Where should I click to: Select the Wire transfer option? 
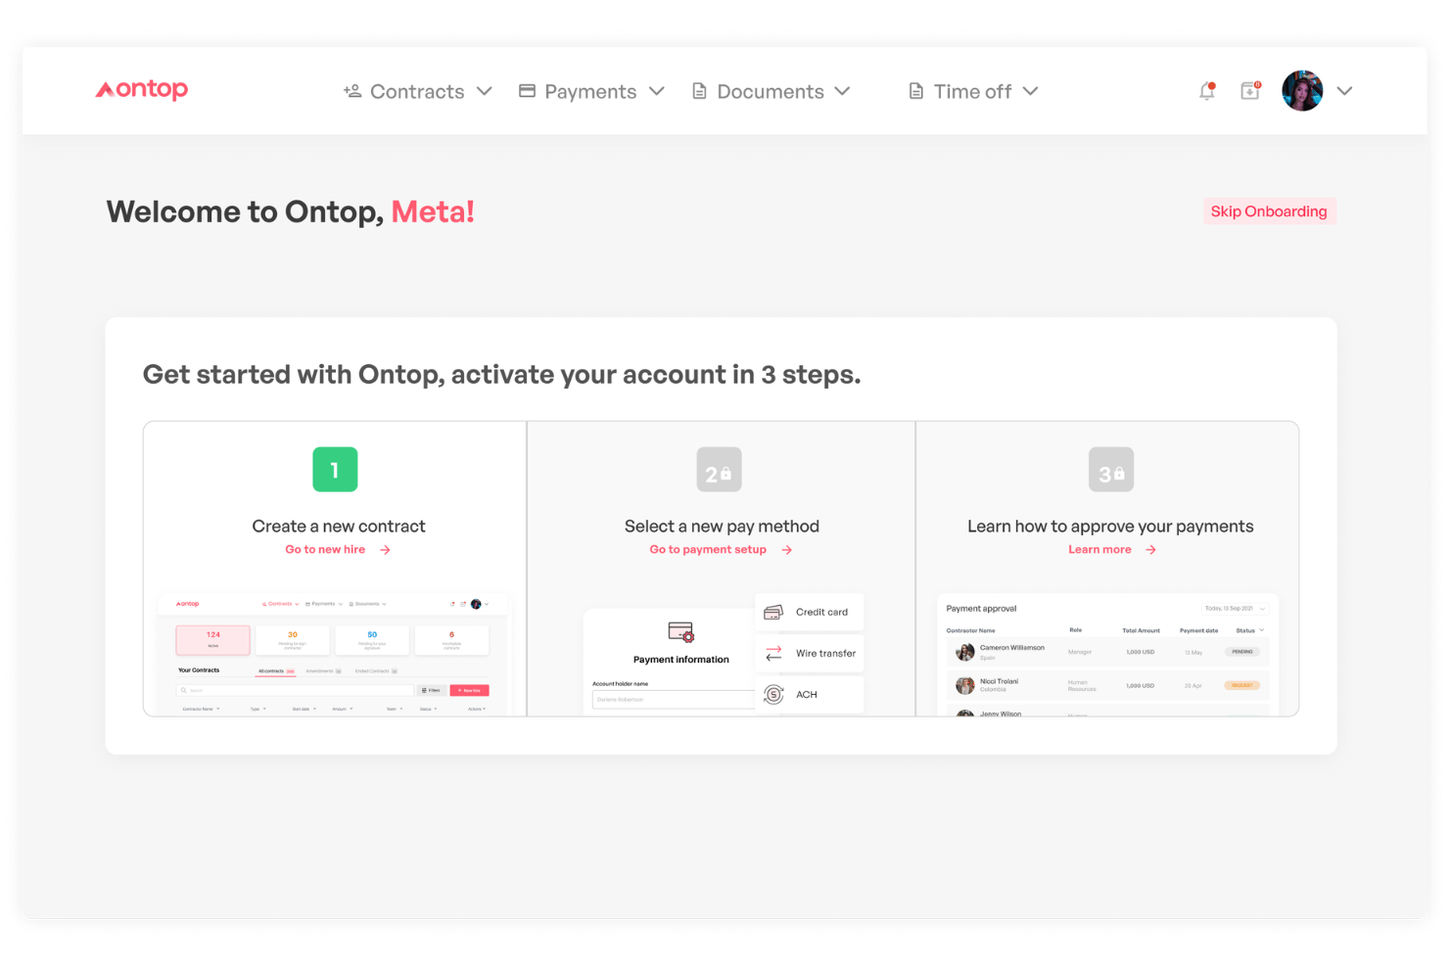(x=810, y=654)
